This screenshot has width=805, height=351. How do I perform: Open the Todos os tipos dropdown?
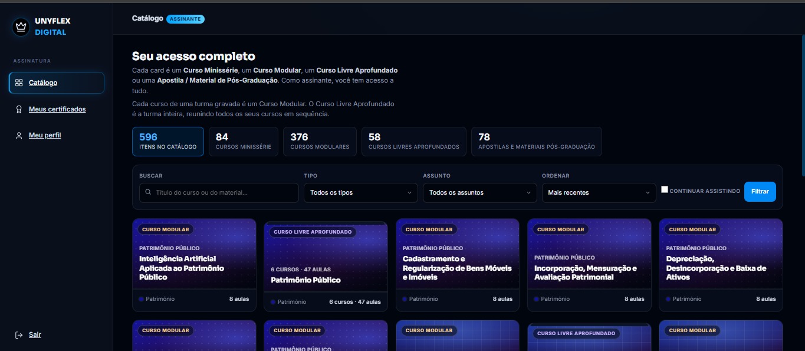(x=360, y=193)
